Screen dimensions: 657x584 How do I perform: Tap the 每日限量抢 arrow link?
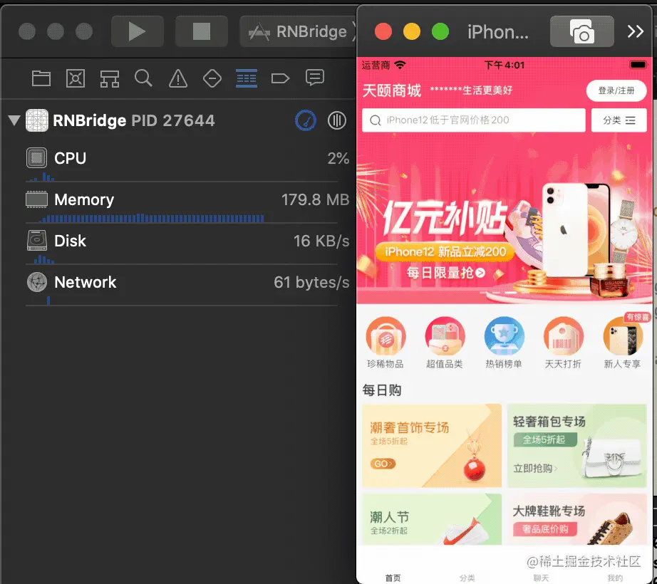[x=446, y=273]
